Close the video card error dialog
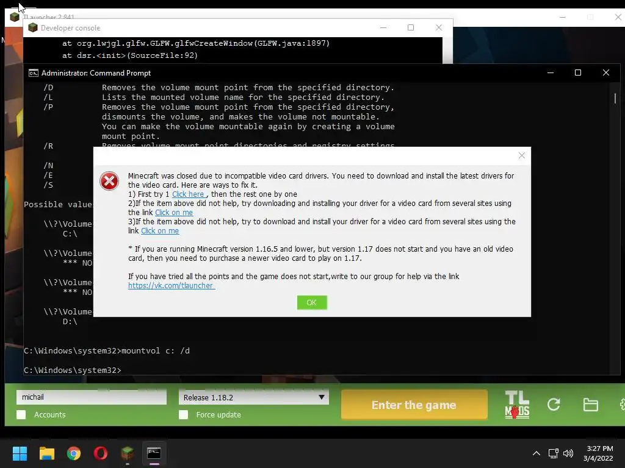This screenshot has width=625, height=468. coord(521,155)
